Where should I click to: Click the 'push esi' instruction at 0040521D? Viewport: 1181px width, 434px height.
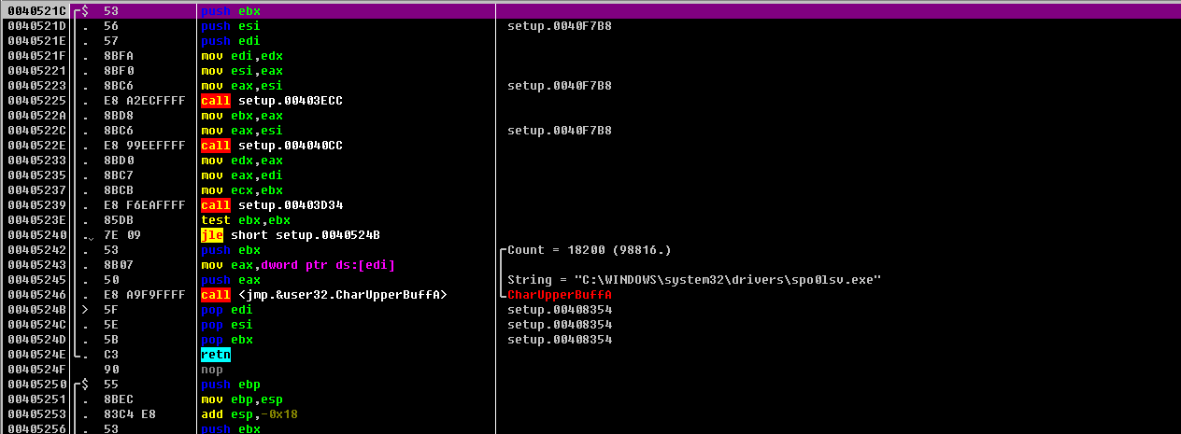[x=231, y=26]
